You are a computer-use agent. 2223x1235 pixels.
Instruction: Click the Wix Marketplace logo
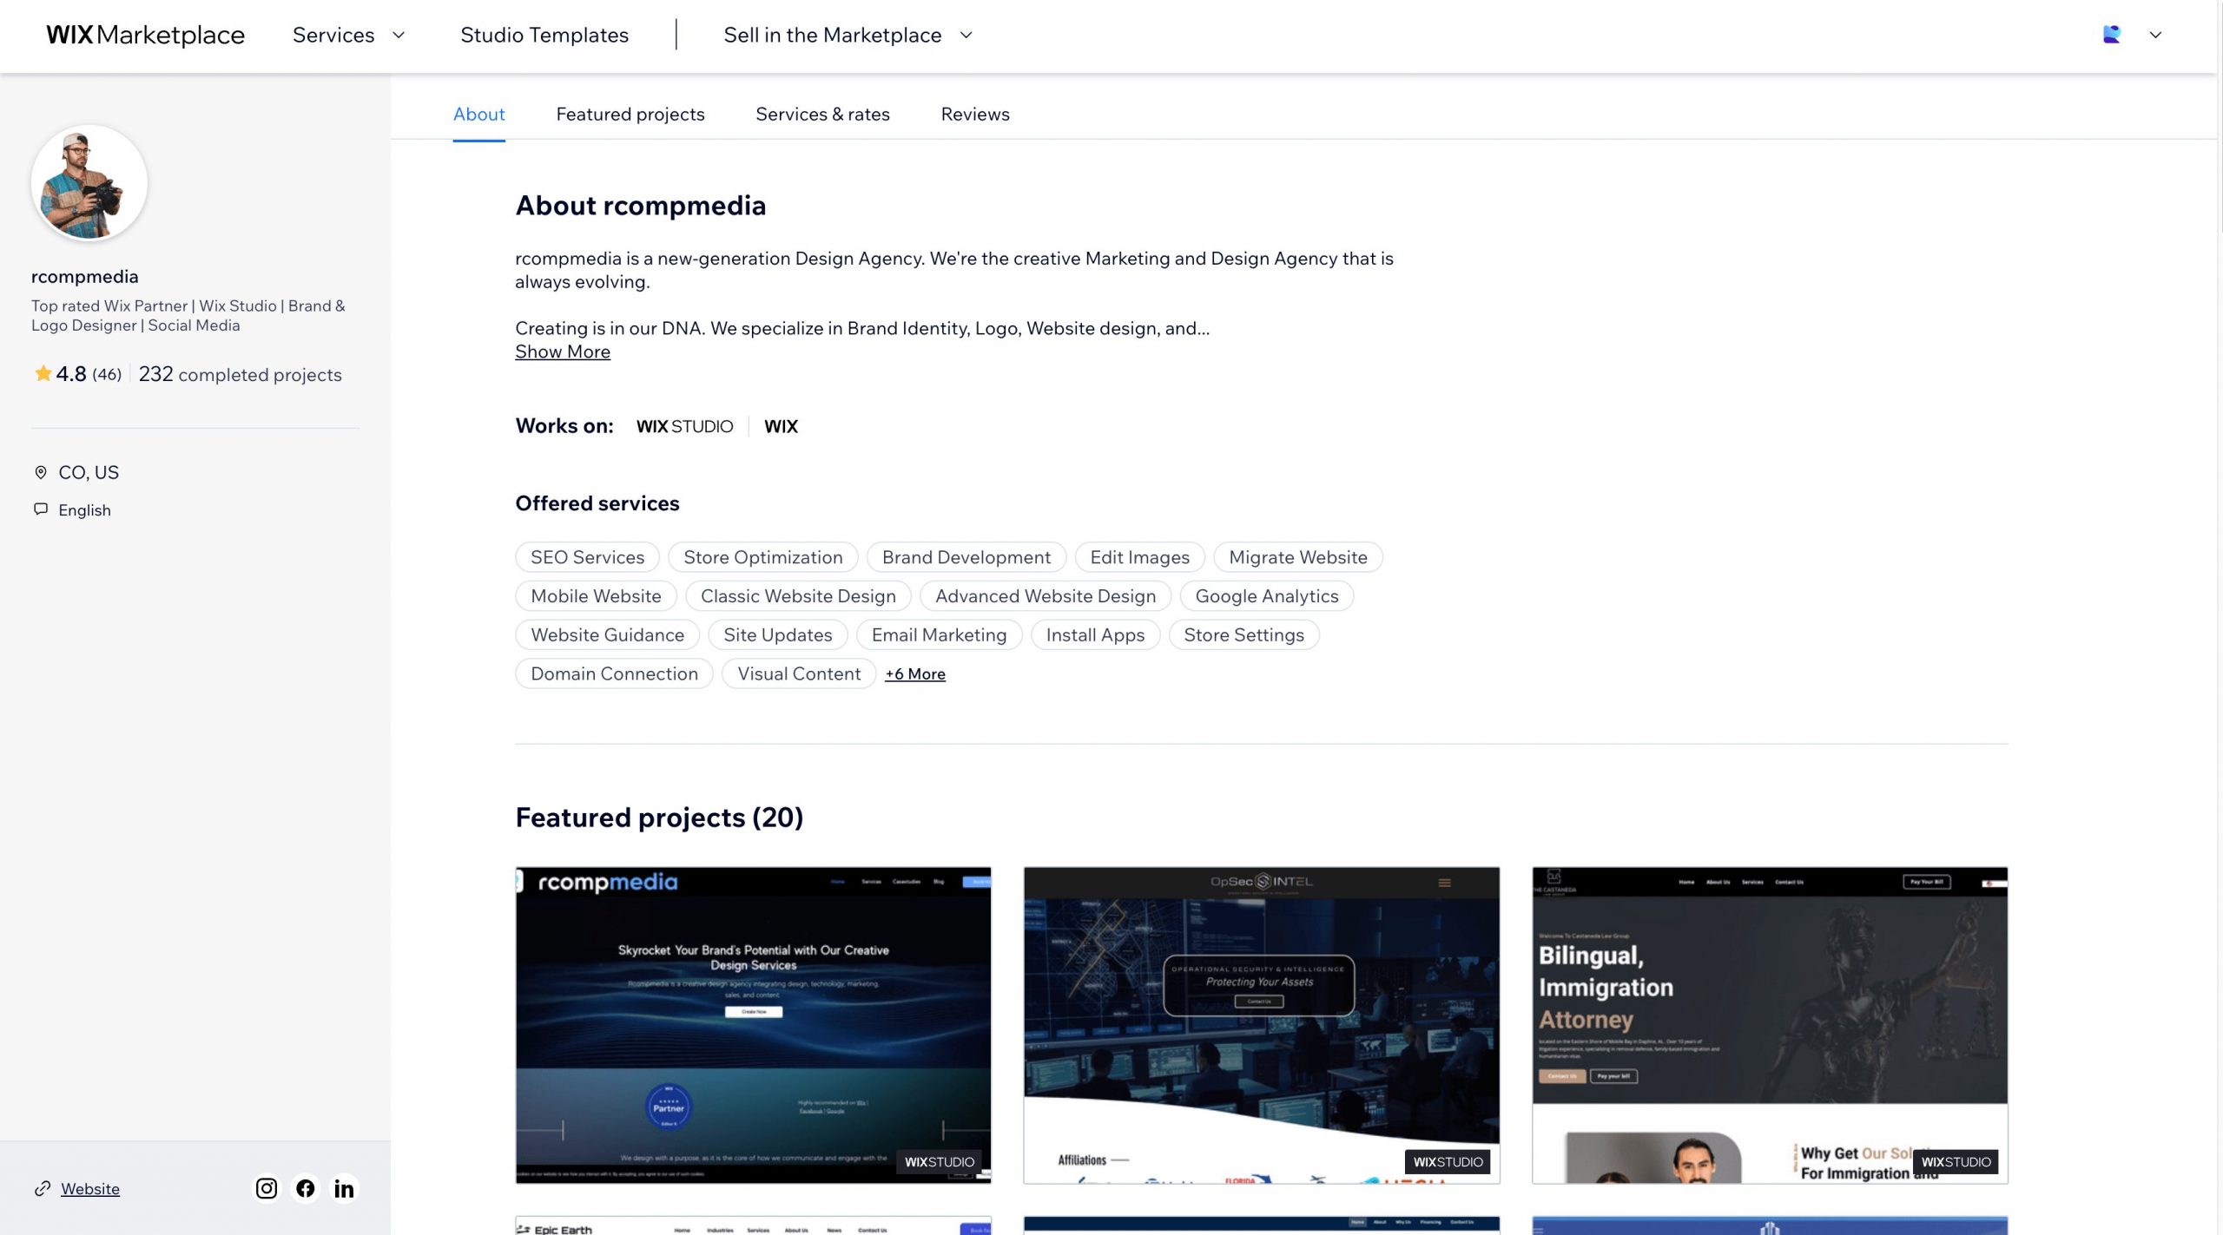[x=145, y=35]
